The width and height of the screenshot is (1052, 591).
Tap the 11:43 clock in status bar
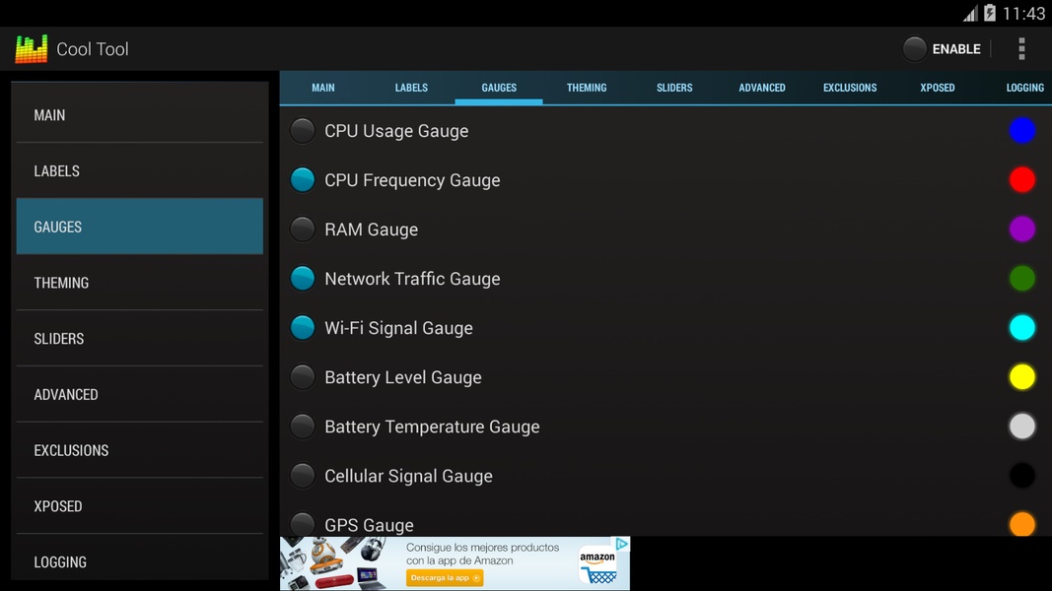[x=1023, y=14]
